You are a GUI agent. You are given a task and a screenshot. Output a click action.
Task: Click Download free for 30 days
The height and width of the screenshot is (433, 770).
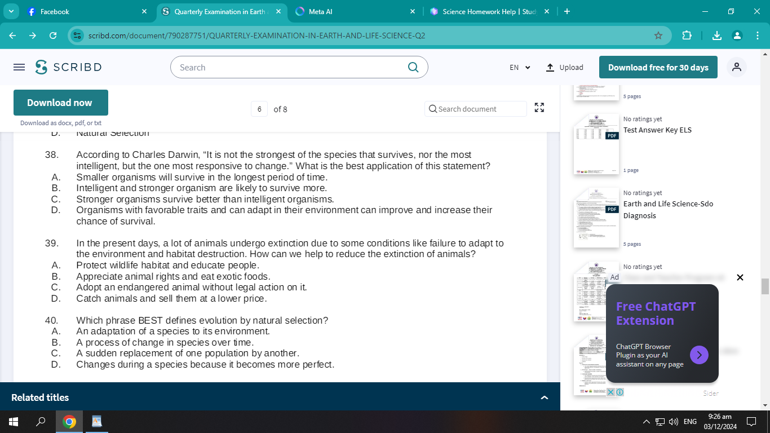point(658,67)
